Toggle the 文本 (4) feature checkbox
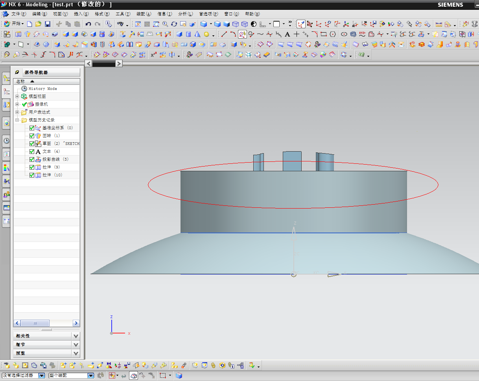Image resolution: width=479 pixels, height=381 pixels. [x=32, y=151]
